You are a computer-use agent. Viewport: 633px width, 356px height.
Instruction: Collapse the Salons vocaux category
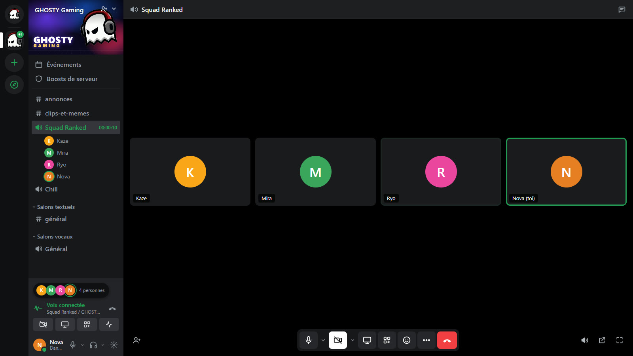(53, 237)
